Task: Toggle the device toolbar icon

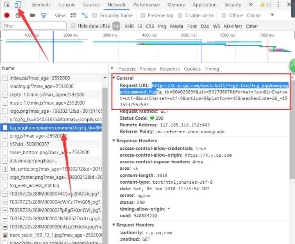Action: tap(18, 5)
